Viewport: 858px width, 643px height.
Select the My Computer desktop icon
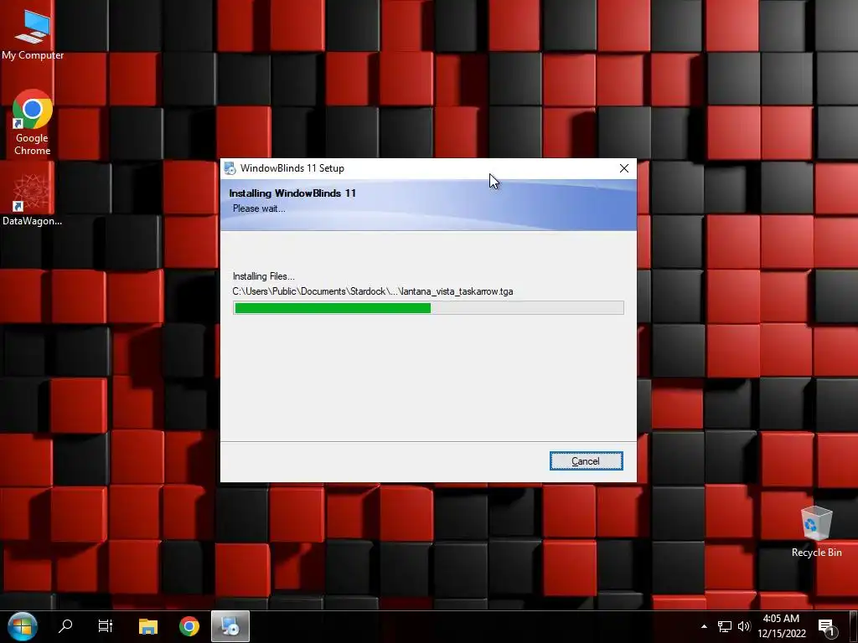pyautogui.click(x=33, y=33)
